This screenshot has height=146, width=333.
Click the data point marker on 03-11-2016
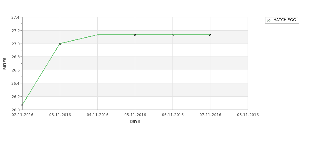point(60,44)
